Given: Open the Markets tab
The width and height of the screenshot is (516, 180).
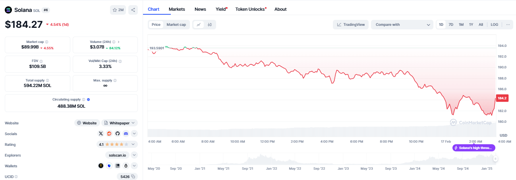Looking at the screenshot, I should pos(177,9).
